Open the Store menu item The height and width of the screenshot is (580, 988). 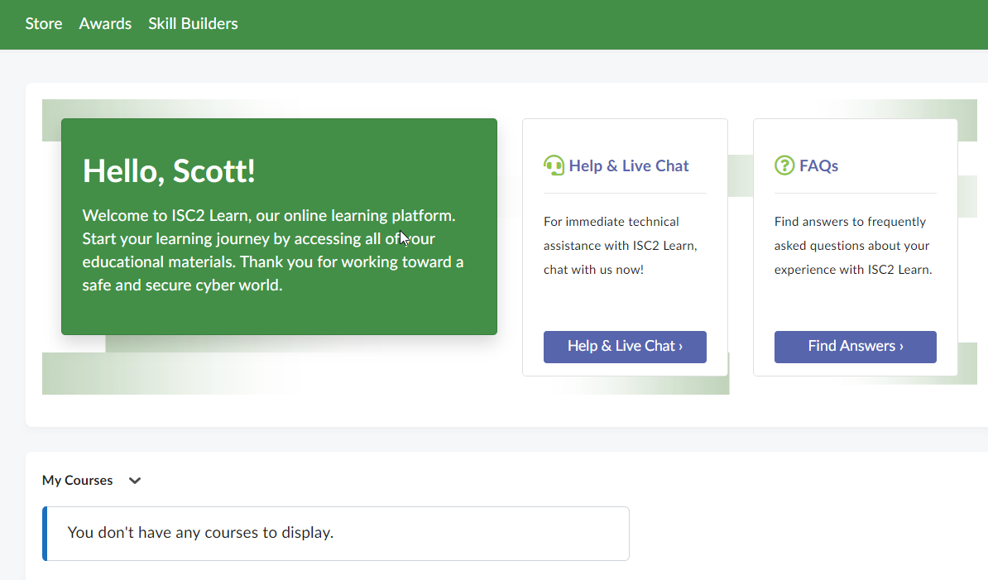43,24
